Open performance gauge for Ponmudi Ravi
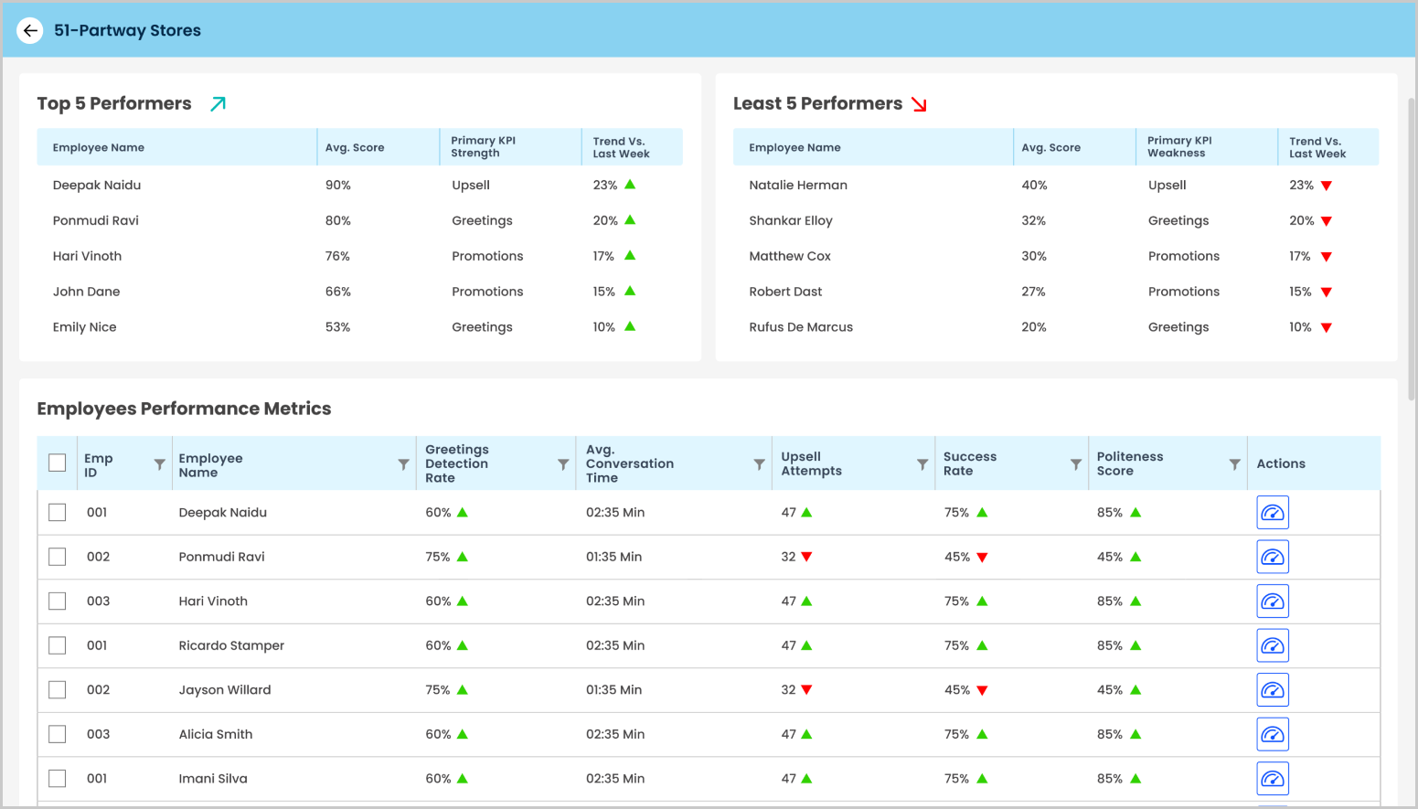This screenshot has width=1418, height=809. [x=1273, y=557]
